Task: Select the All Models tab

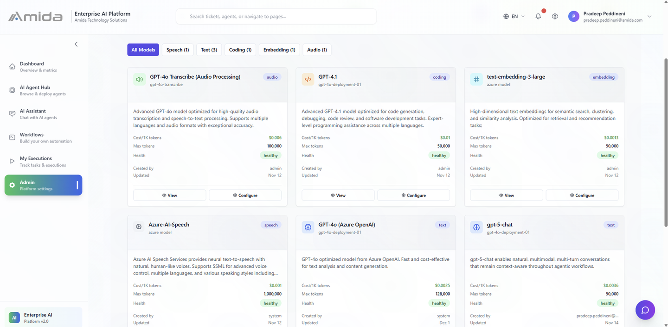Action: click(143, 50)
